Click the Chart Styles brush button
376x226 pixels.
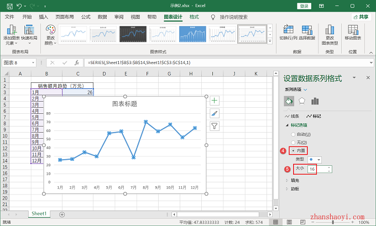coord(215,113)
